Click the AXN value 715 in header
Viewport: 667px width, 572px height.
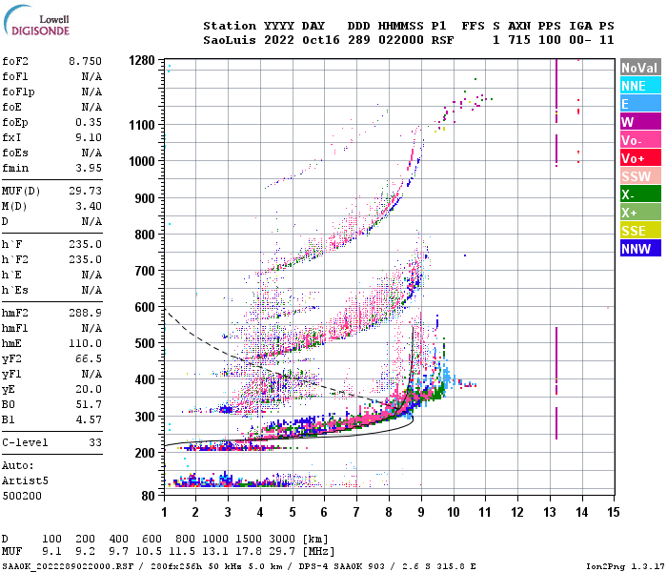click(x=519, y=40)
